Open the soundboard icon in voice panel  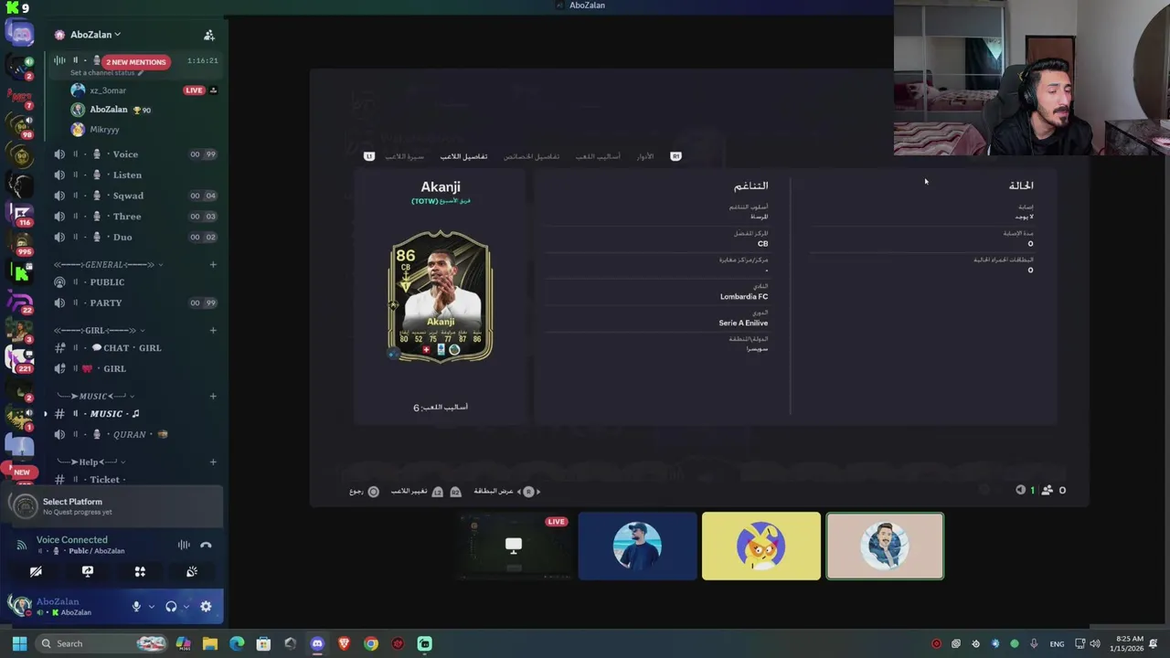192,571
